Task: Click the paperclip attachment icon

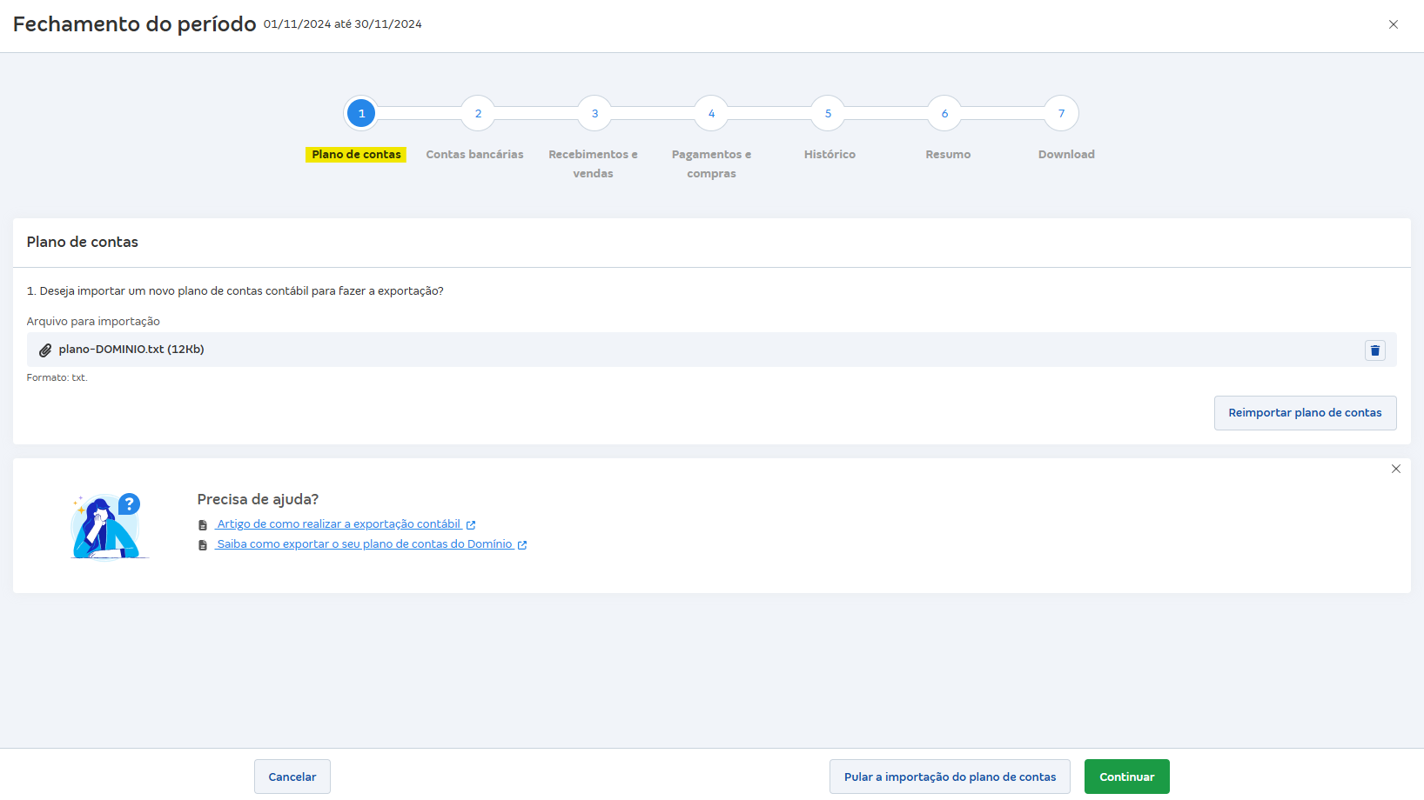Action: 45,350
